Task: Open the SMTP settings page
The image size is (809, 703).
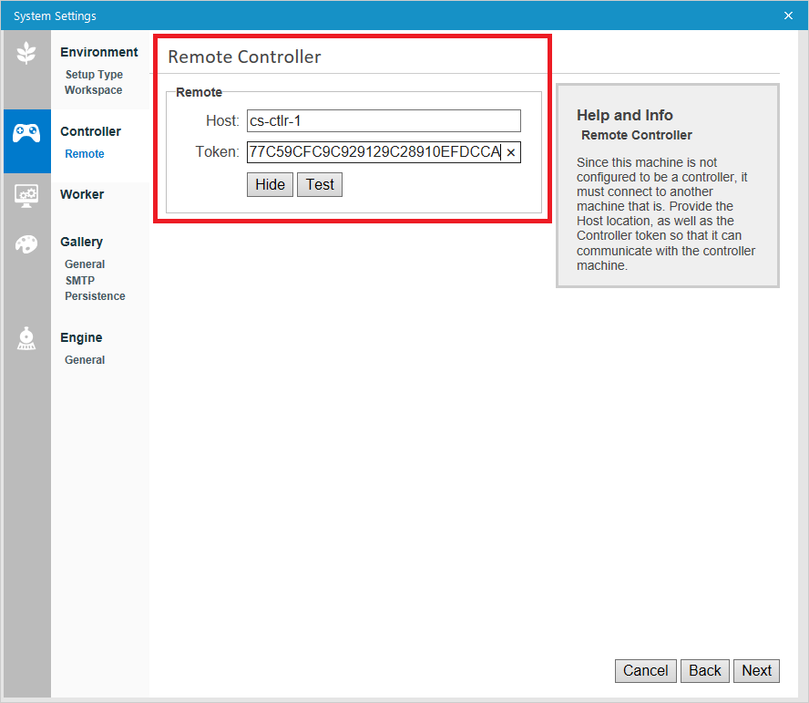Action: pyautogui.click(x=79, y=280)
